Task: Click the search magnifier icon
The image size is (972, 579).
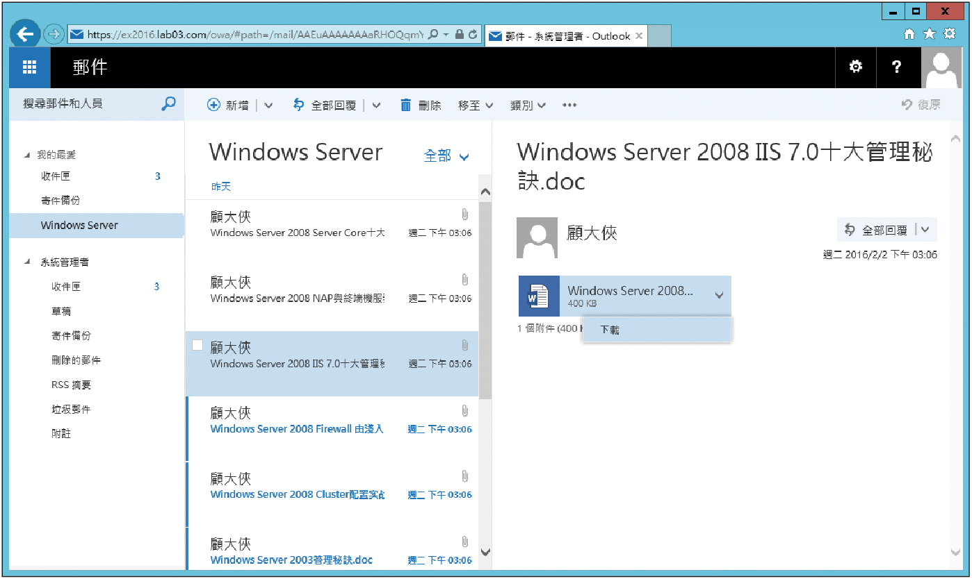Action: click(x=168, y=104)
